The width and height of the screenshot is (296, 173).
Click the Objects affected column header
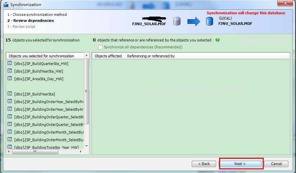point(108,56)
